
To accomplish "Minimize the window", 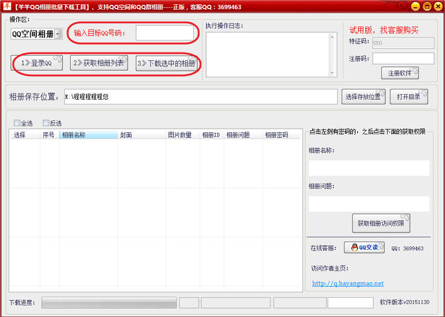I will coord(415,6).
